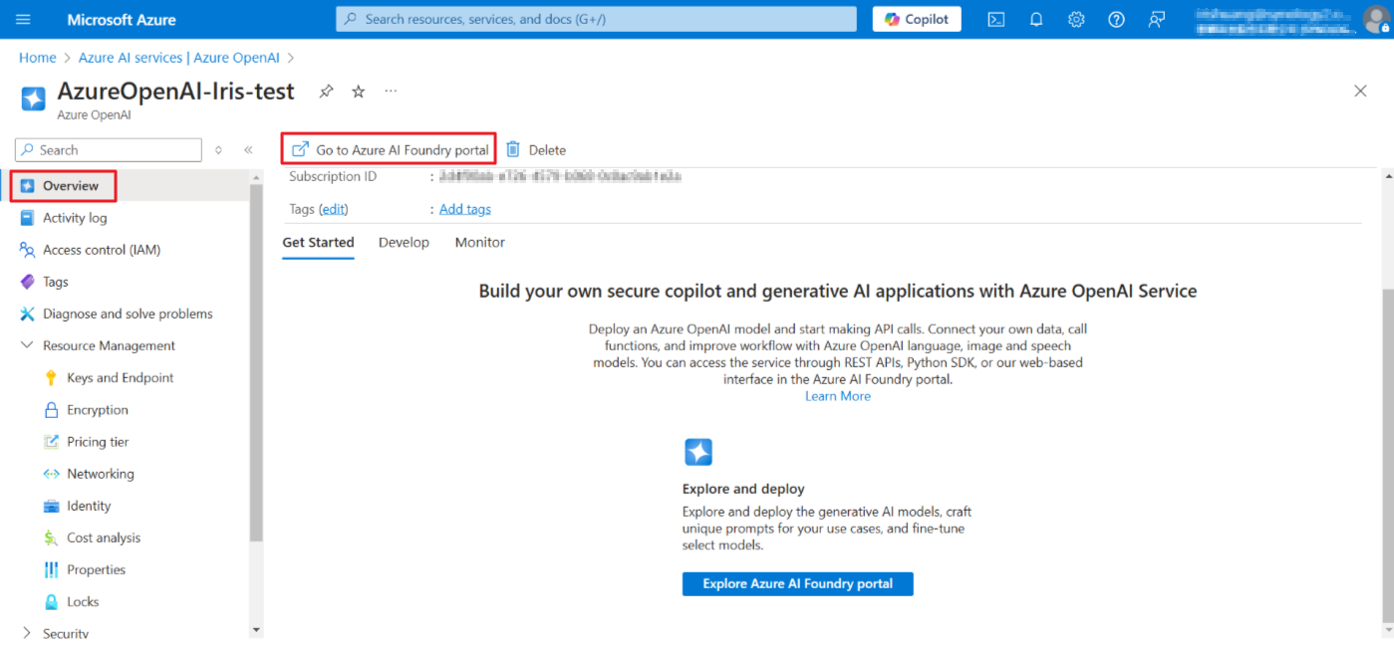This screenshot has height=646, width=1394.
Task: Focus the sidebar Search box
Action: (109, 149)
